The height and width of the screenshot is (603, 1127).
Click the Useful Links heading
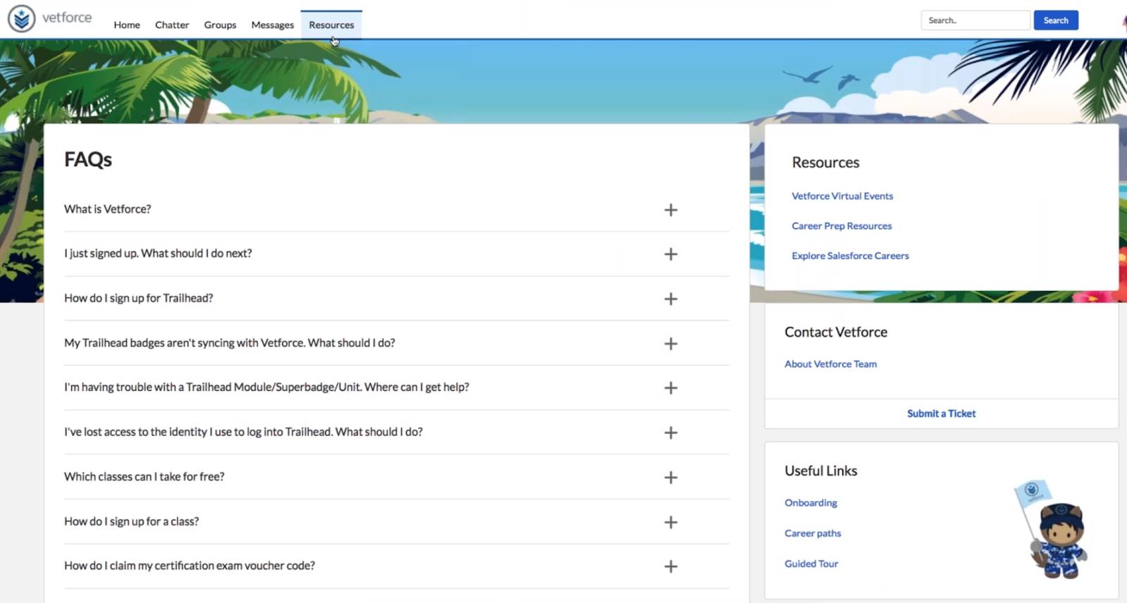click(821, 471)
